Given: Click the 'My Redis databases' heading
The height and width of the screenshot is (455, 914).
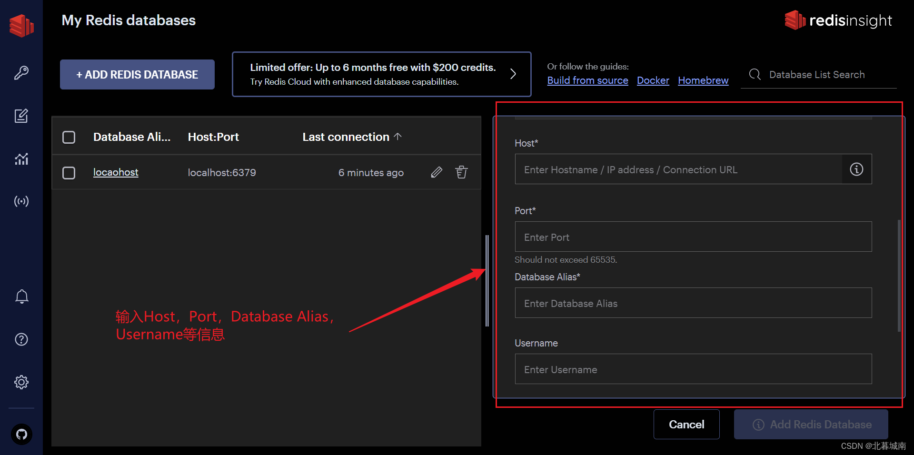Looking at the screenshot, I should (x=129, y=20).
